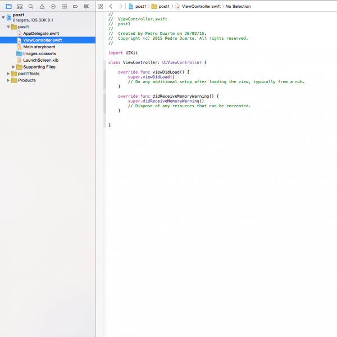Viewport: 337px width, 337px height.
Task: Select ViewController.swift in the navigator
Action: (x=48, y=40)
